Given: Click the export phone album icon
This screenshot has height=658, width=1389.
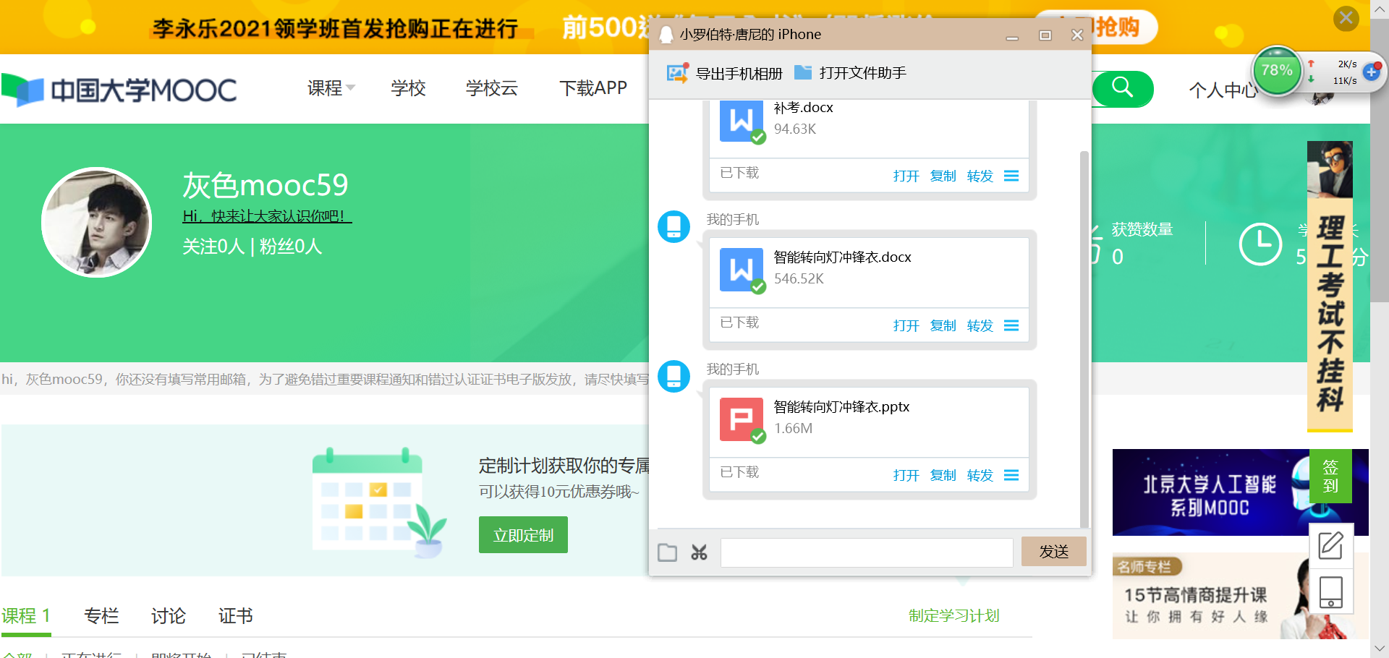Looking at the screenshot, I should (x=677, y=73).
